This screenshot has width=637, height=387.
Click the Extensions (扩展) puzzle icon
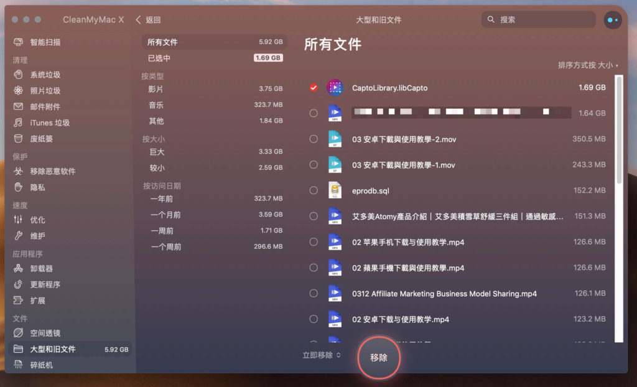click(x=18, y=301)
